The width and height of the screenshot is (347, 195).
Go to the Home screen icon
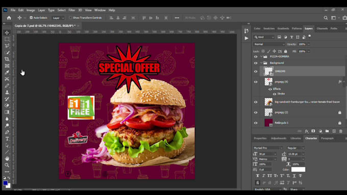click(9, 18)
